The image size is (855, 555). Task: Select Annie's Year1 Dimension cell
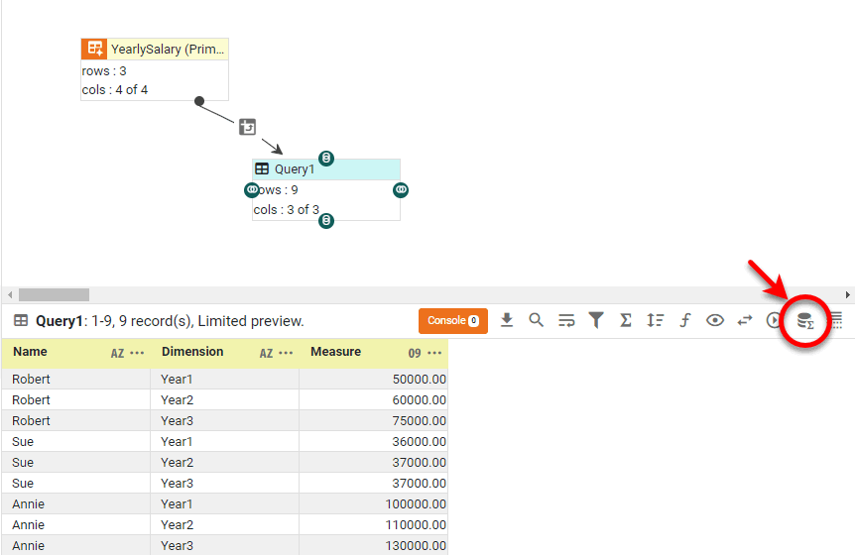224,503
